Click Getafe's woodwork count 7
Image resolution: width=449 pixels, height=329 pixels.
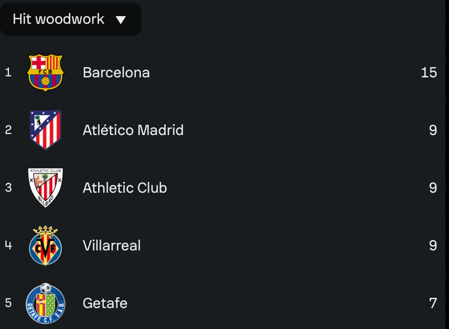(x=433, y=303)
